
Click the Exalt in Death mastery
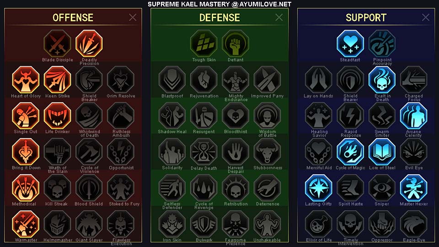click(382, 80)
